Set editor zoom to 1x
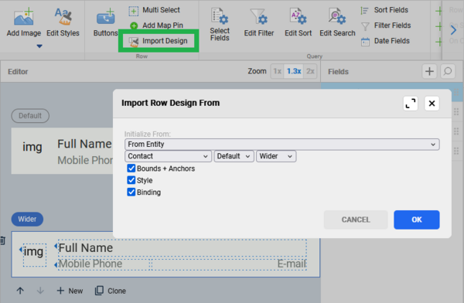Image resolution: width=464 pixels, height=303 pixels. pyautogui.click(x=278, y=71)
